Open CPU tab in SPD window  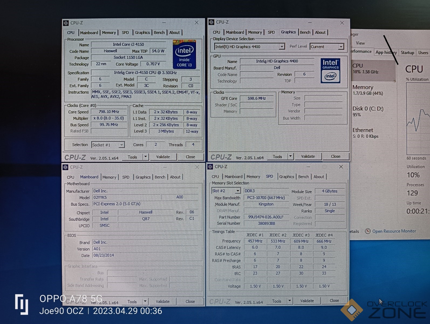[x=215, y=177]
